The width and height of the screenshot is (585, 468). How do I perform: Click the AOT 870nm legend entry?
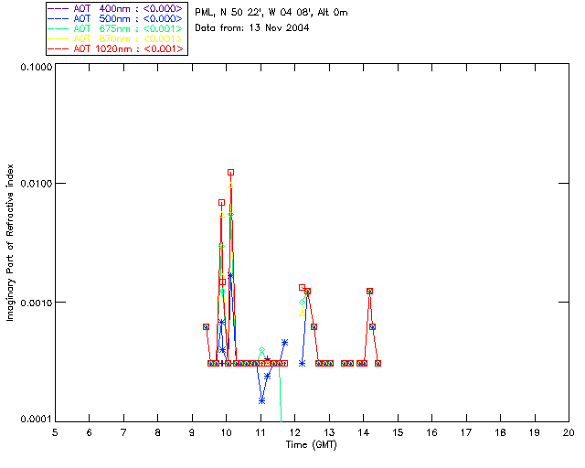(x=116, y=38)
